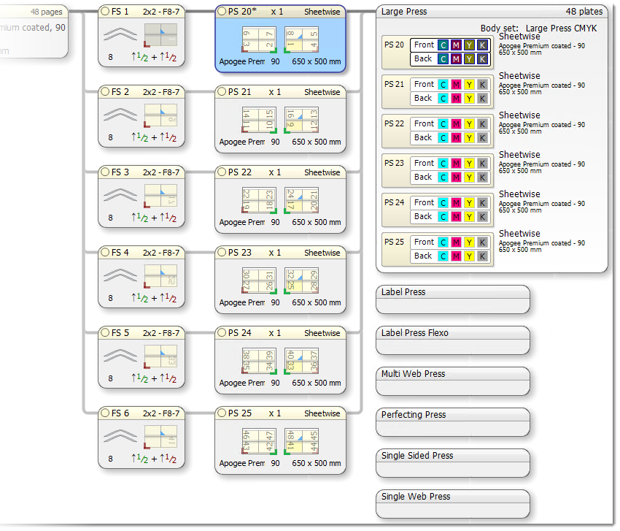Click the FS 4 fold layers icon
Viewport: 620px width, 531px height.
(120, 275)
